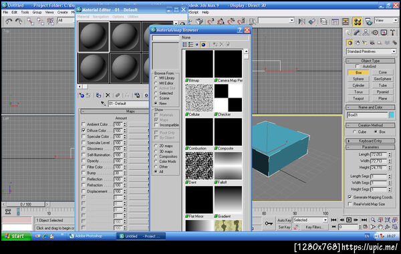Switch to the Modify command panel tab

[357, 33]
